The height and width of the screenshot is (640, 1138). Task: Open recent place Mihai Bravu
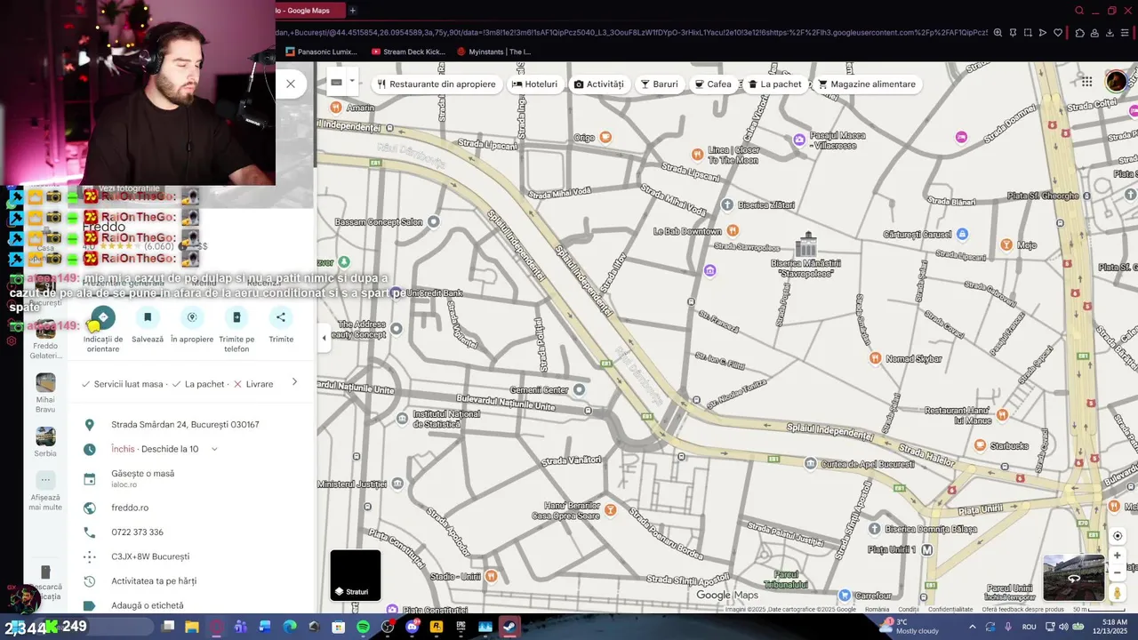click(45, 393)
